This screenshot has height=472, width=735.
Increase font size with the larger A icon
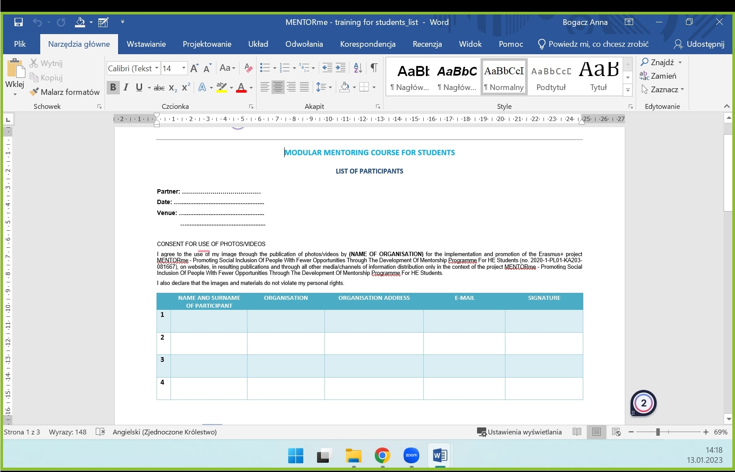(195, 68)
